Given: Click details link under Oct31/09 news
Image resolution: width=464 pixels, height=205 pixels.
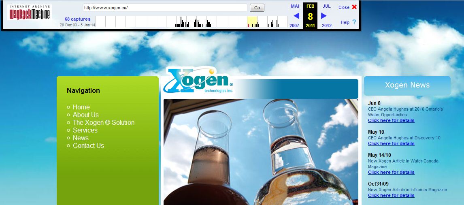Looking at the screenshot, I should (391, 195).
